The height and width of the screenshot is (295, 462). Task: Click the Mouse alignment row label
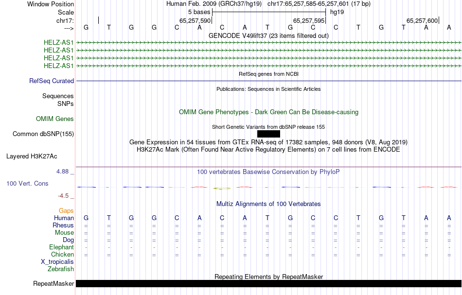pyautogui.click(x=64, y=233)
